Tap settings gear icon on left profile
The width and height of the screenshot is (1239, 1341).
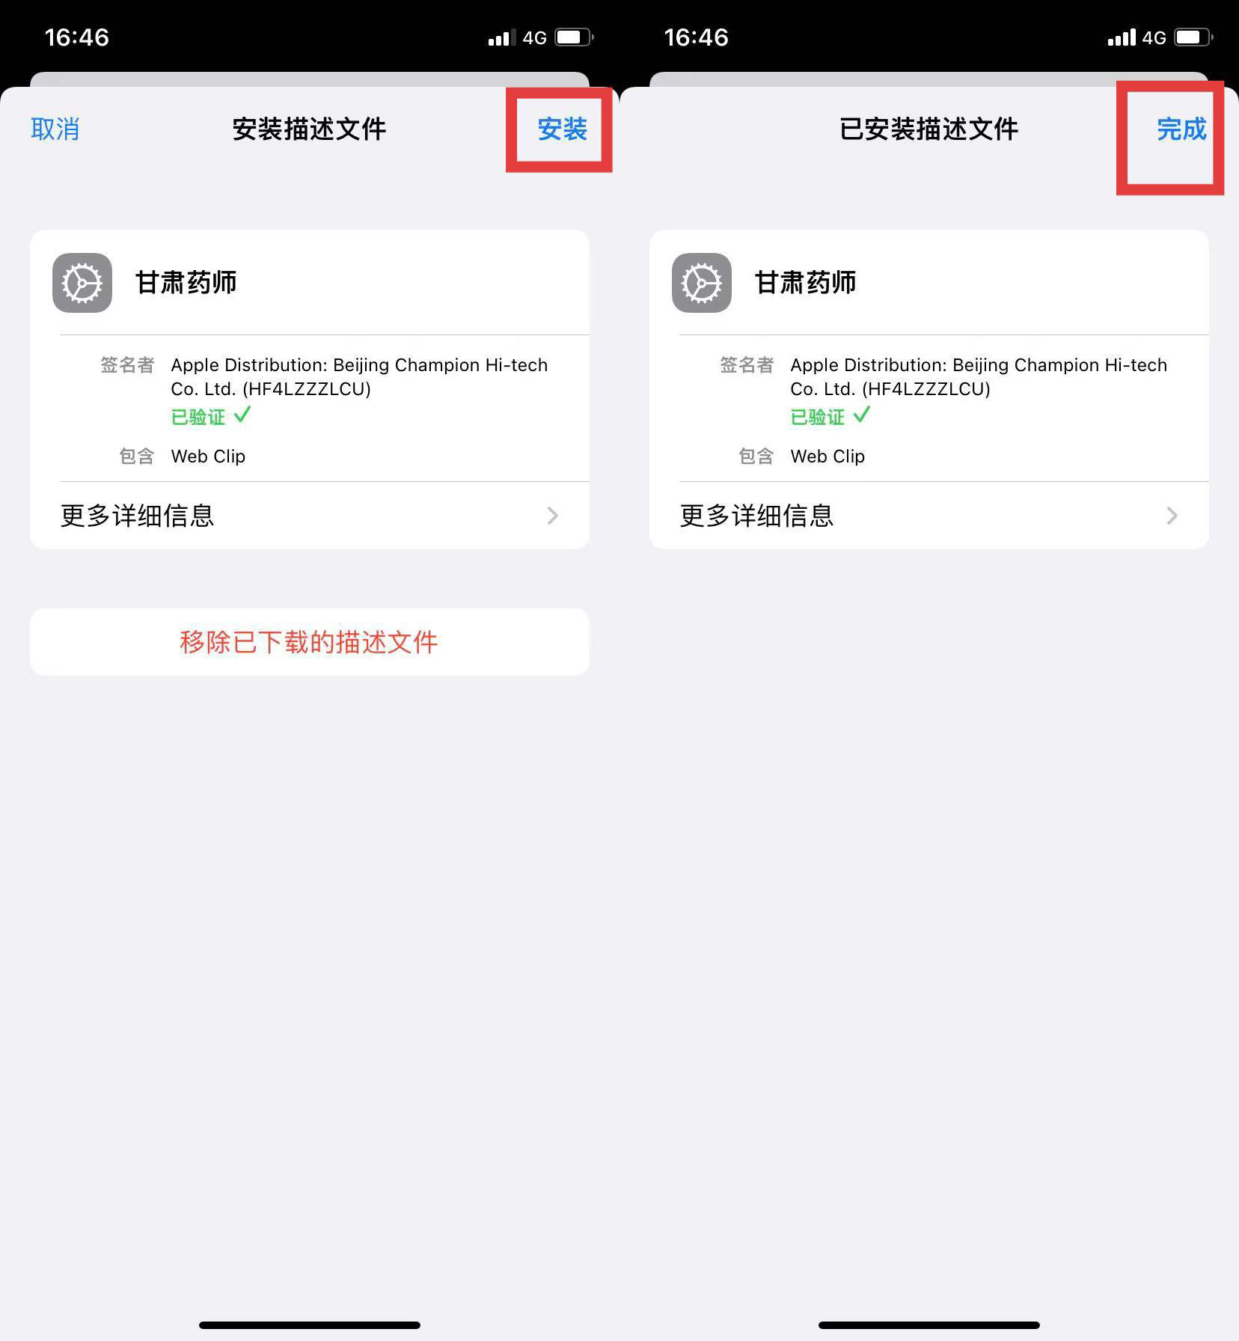82,283
